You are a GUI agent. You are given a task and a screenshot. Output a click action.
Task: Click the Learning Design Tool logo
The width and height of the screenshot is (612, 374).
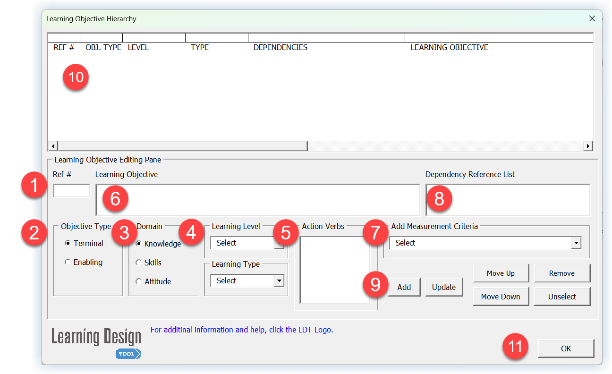(96, 336)
